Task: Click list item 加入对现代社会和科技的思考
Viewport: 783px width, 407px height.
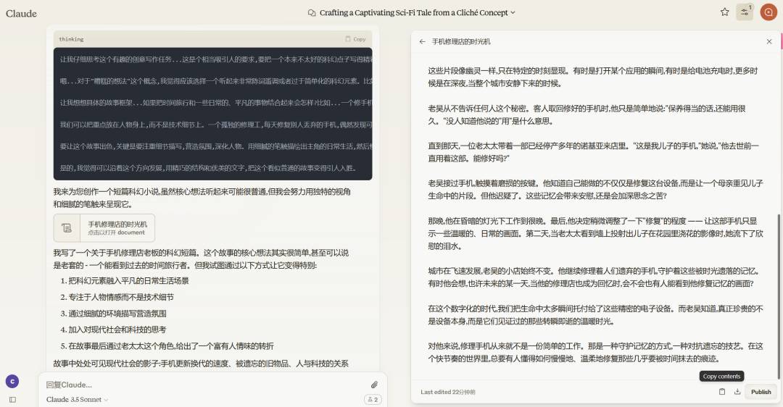Action: (x=117, y=330)
